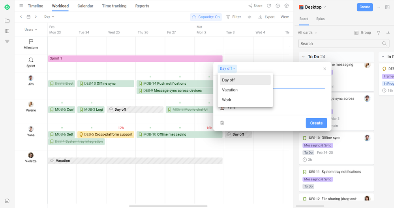The height and width of the screenshot is (208, 394).
Task: Open MOB-14 Push notifications task bar
Action: tap(175, 84)
